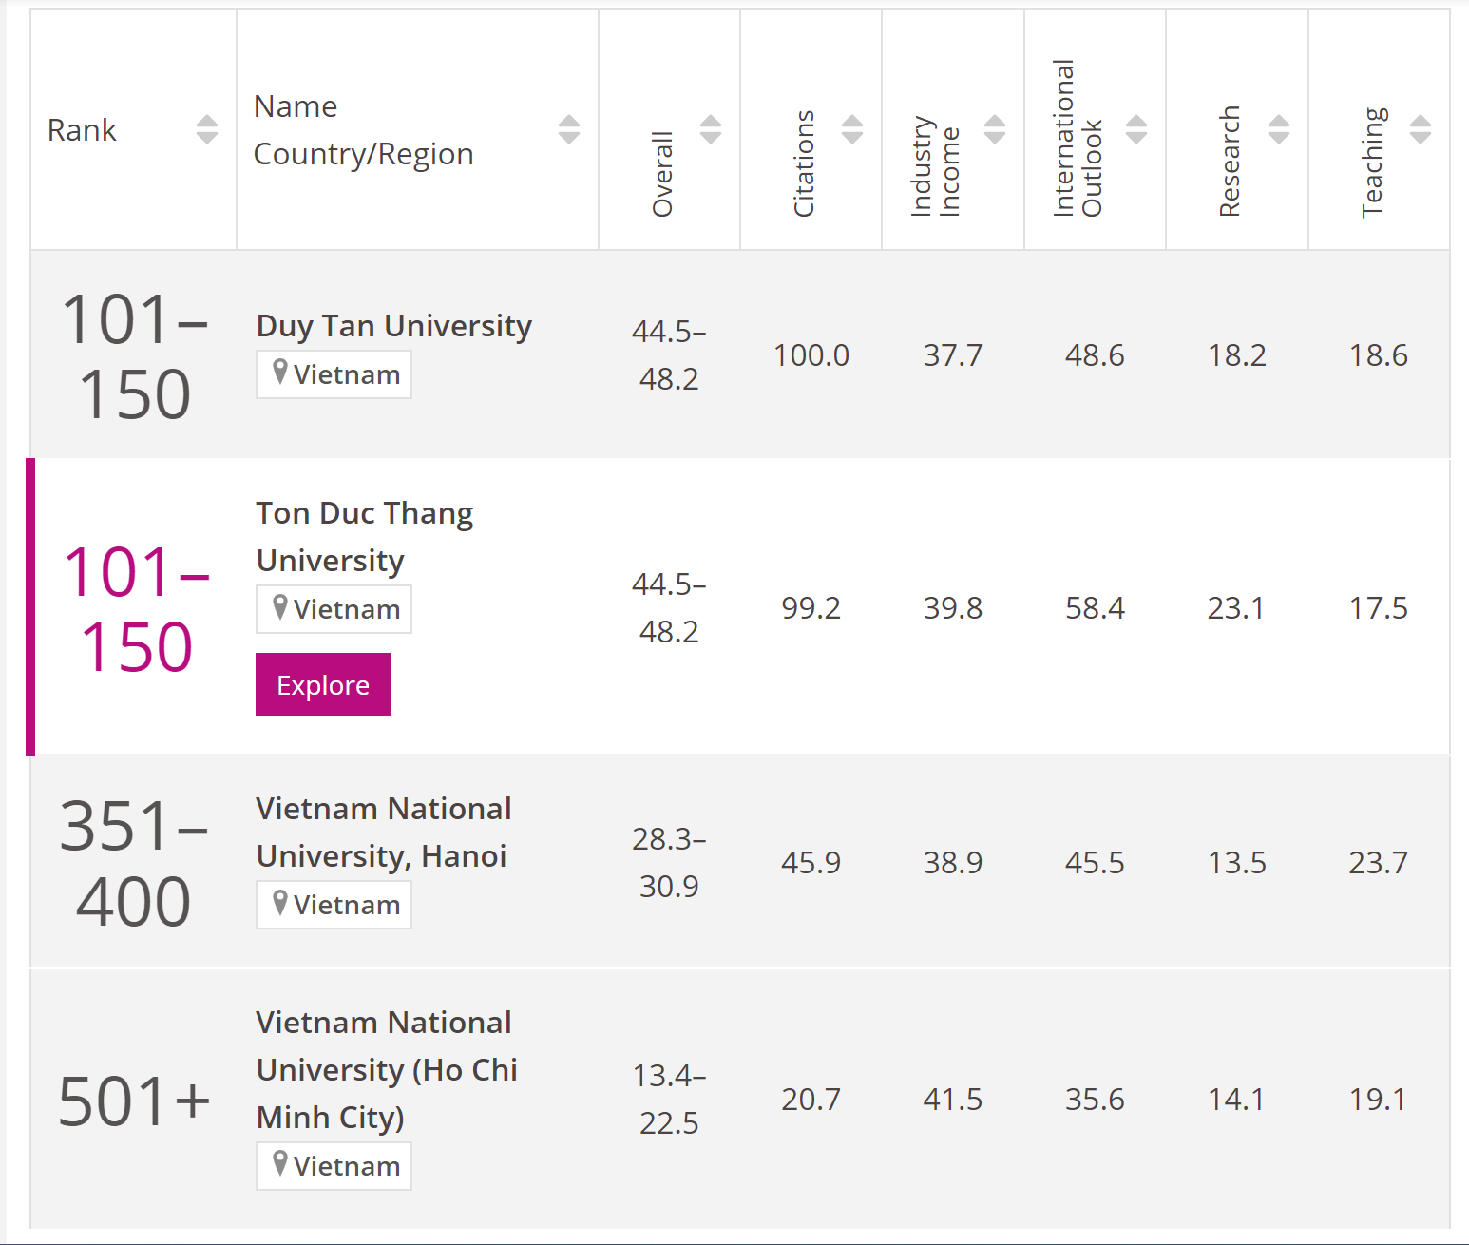The width and height of the screenshot is (1469, 1245).
Task: Sort by Teaching column arrows
Action: [x=1421, y=129]
